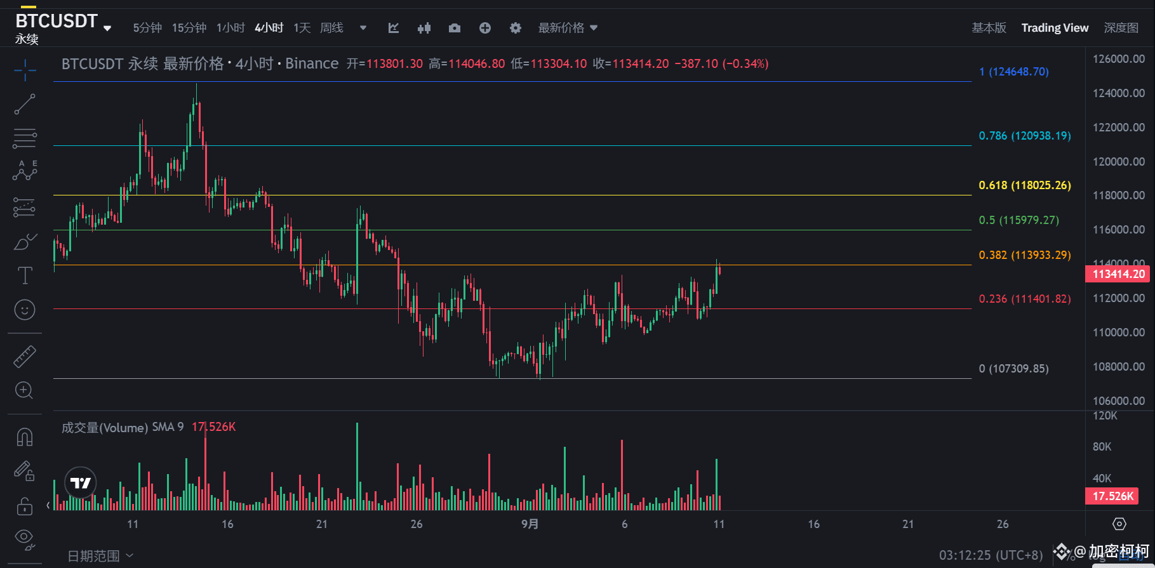The width and height of the screenshot is (1155, 568).
Task: Take a chart snapshot with the camera
Action: point(455,28)
